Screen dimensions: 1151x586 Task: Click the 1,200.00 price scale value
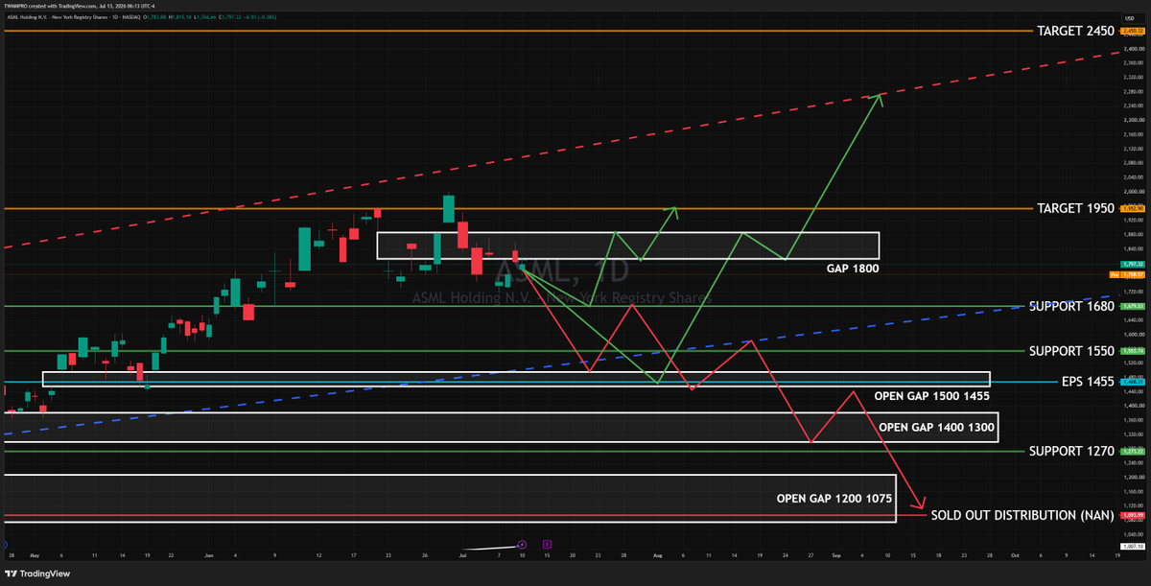click(1134, 477)
